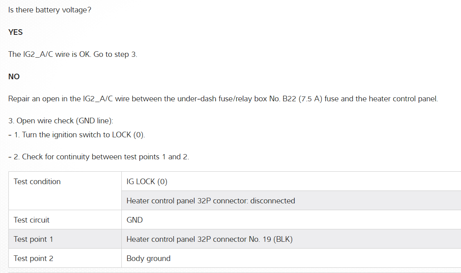
Task: Click "3. Open wire check (GND line)" heading
Action: click(58, 120)
